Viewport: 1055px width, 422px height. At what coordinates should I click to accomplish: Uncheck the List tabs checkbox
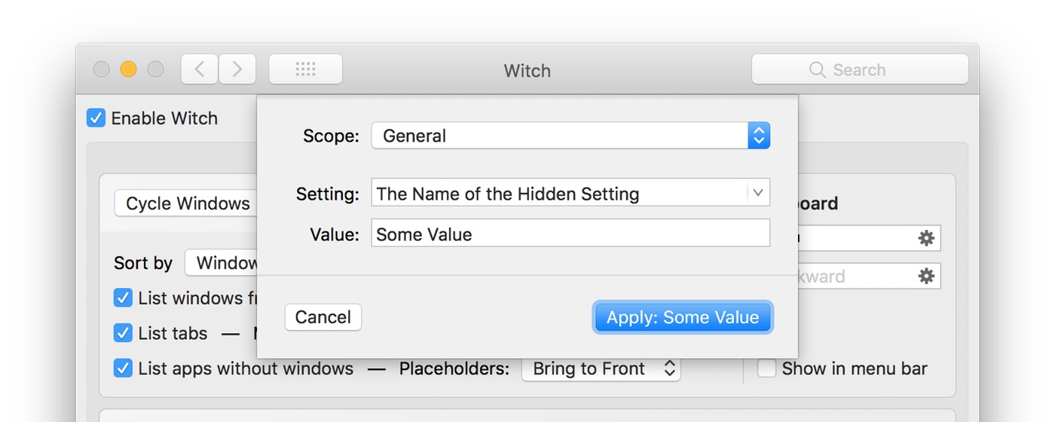(123, 332)
